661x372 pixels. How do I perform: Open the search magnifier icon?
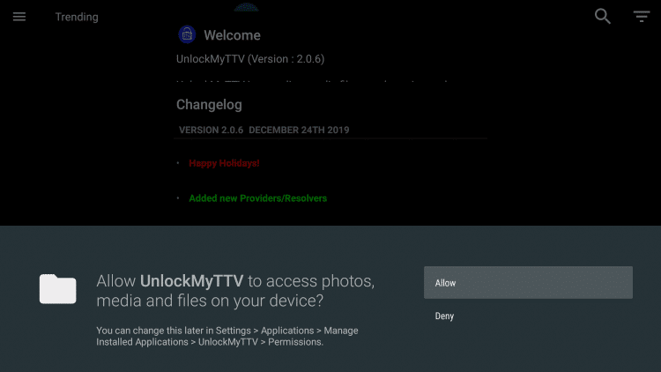pos(603,17)
